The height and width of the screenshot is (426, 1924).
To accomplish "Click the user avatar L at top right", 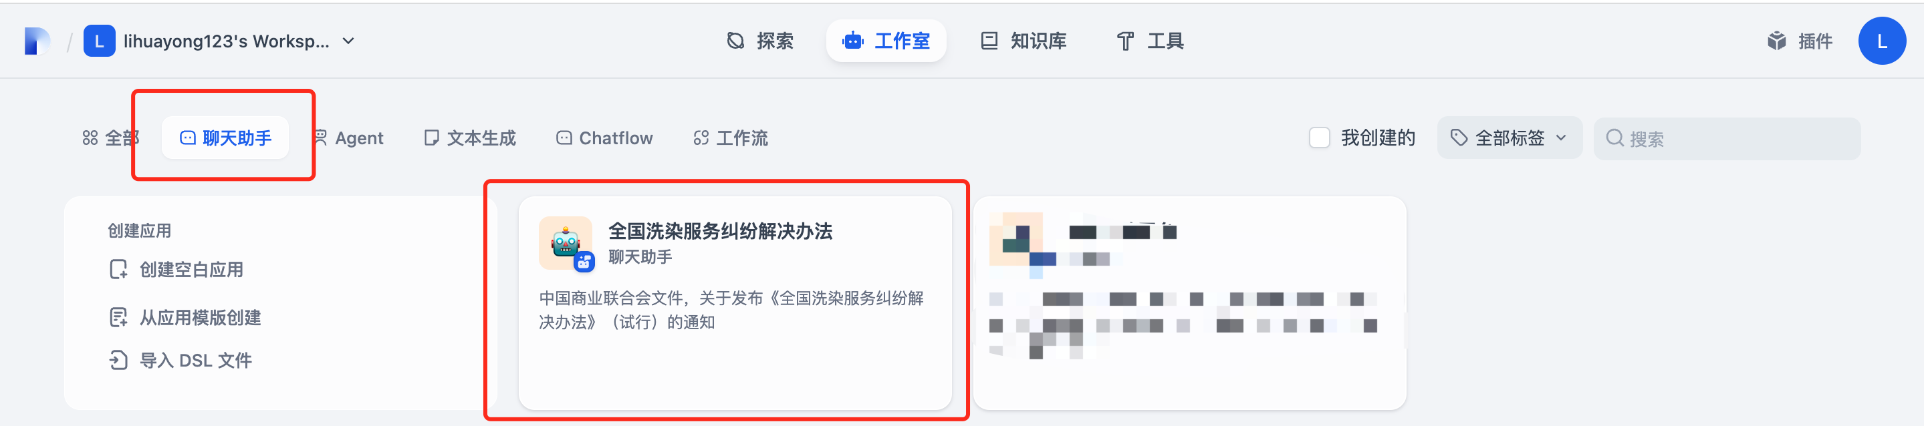I will click(1881, 41).
